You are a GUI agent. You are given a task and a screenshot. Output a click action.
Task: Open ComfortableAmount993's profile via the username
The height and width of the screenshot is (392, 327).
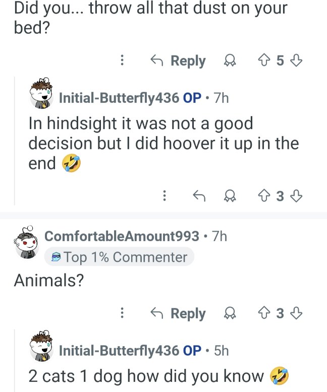[122, 236]
